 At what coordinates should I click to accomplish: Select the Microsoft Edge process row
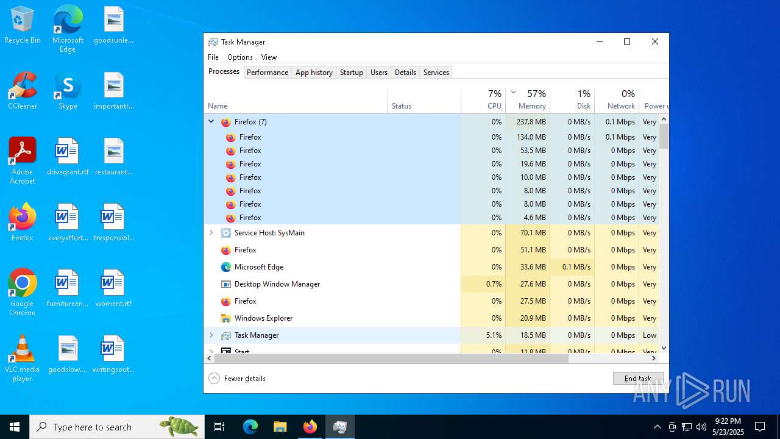coord(431,267)
